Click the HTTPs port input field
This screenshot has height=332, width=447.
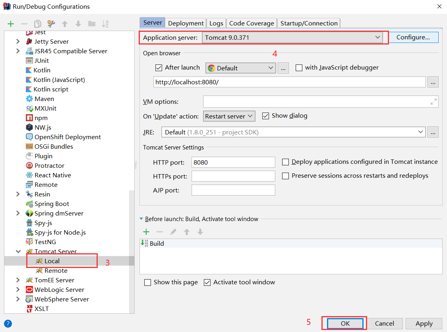[233, 176]
